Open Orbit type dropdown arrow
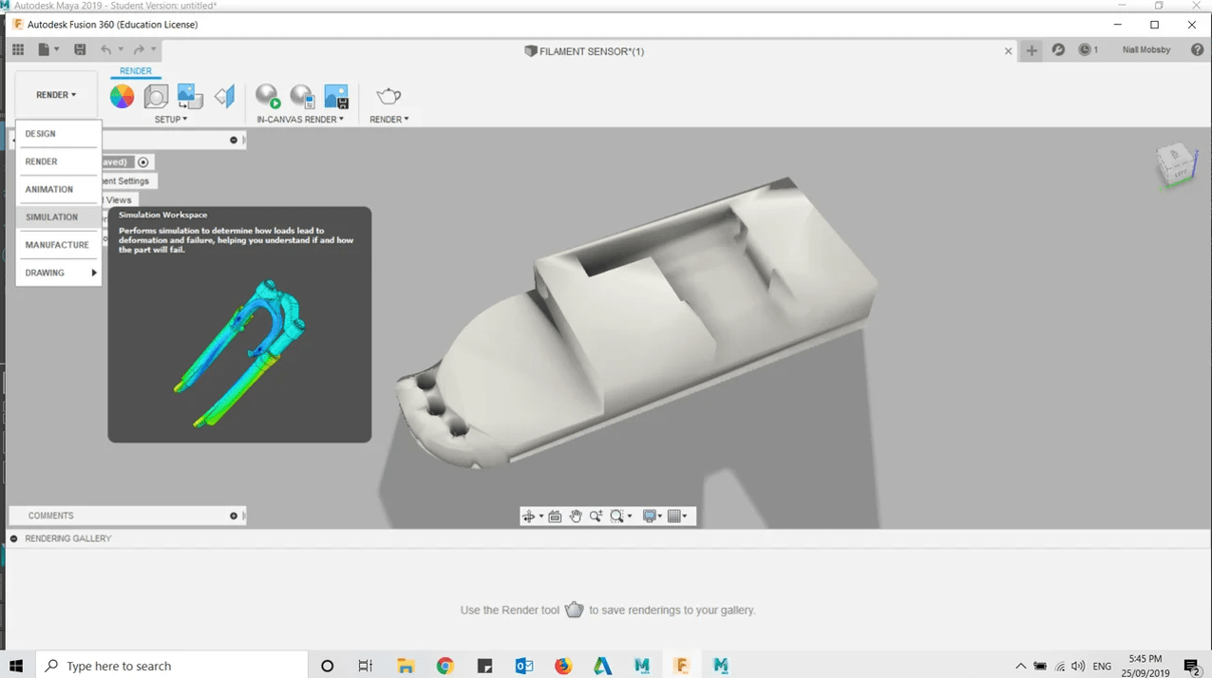This screenshot has width=1212, height=678. 541,518
